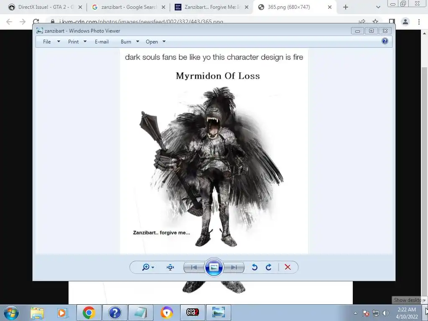Bookmark this page with the star
Viewport: 428px width, 321px height.
click(376, 22)
